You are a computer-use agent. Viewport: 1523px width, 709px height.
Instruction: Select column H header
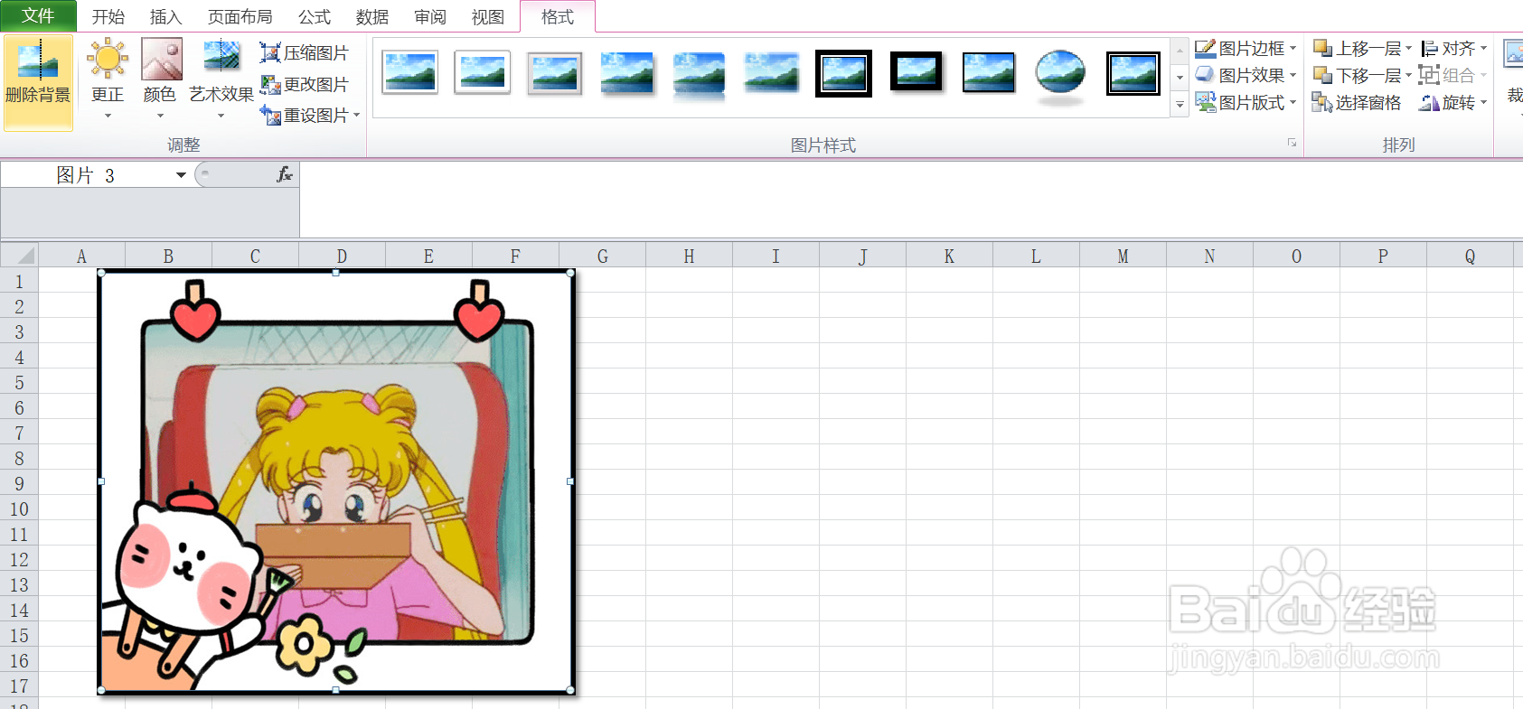(x=689, y=257)
